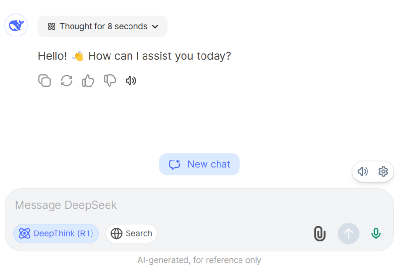Click the AI-generated reference disclaimer text
Viewport: 404px width, 267px height.
199,260
